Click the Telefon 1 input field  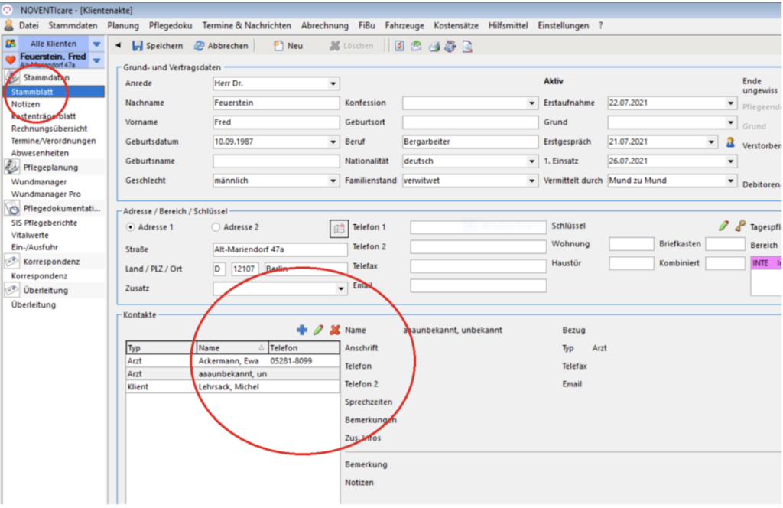coord(479,227)
